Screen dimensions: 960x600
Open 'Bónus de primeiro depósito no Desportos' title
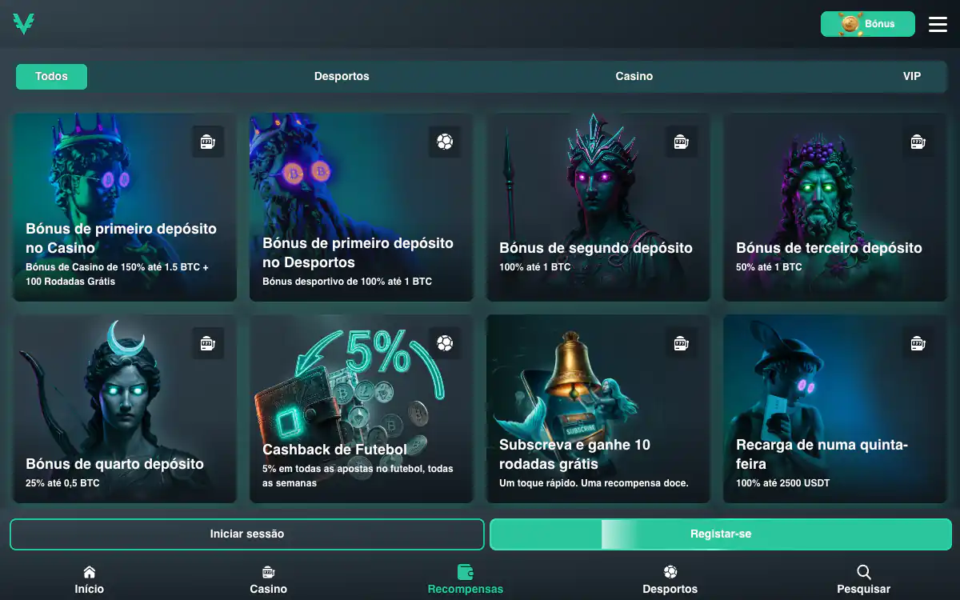(358, 253)
